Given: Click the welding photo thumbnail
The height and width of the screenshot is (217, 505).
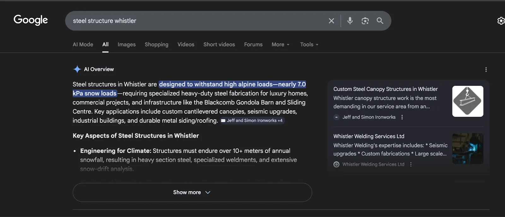Looking at the screenshot, I should click(468, 148).
